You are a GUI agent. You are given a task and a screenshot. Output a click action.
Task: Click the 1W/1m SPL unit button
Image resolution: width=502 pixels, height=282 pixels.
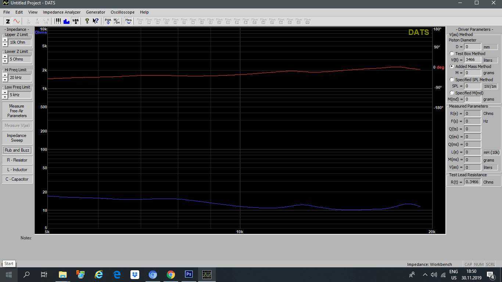(490, 86)
